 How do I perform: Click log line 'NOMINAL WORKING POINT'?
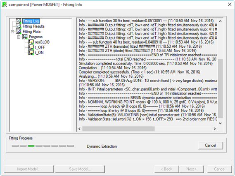click(148, 102)
